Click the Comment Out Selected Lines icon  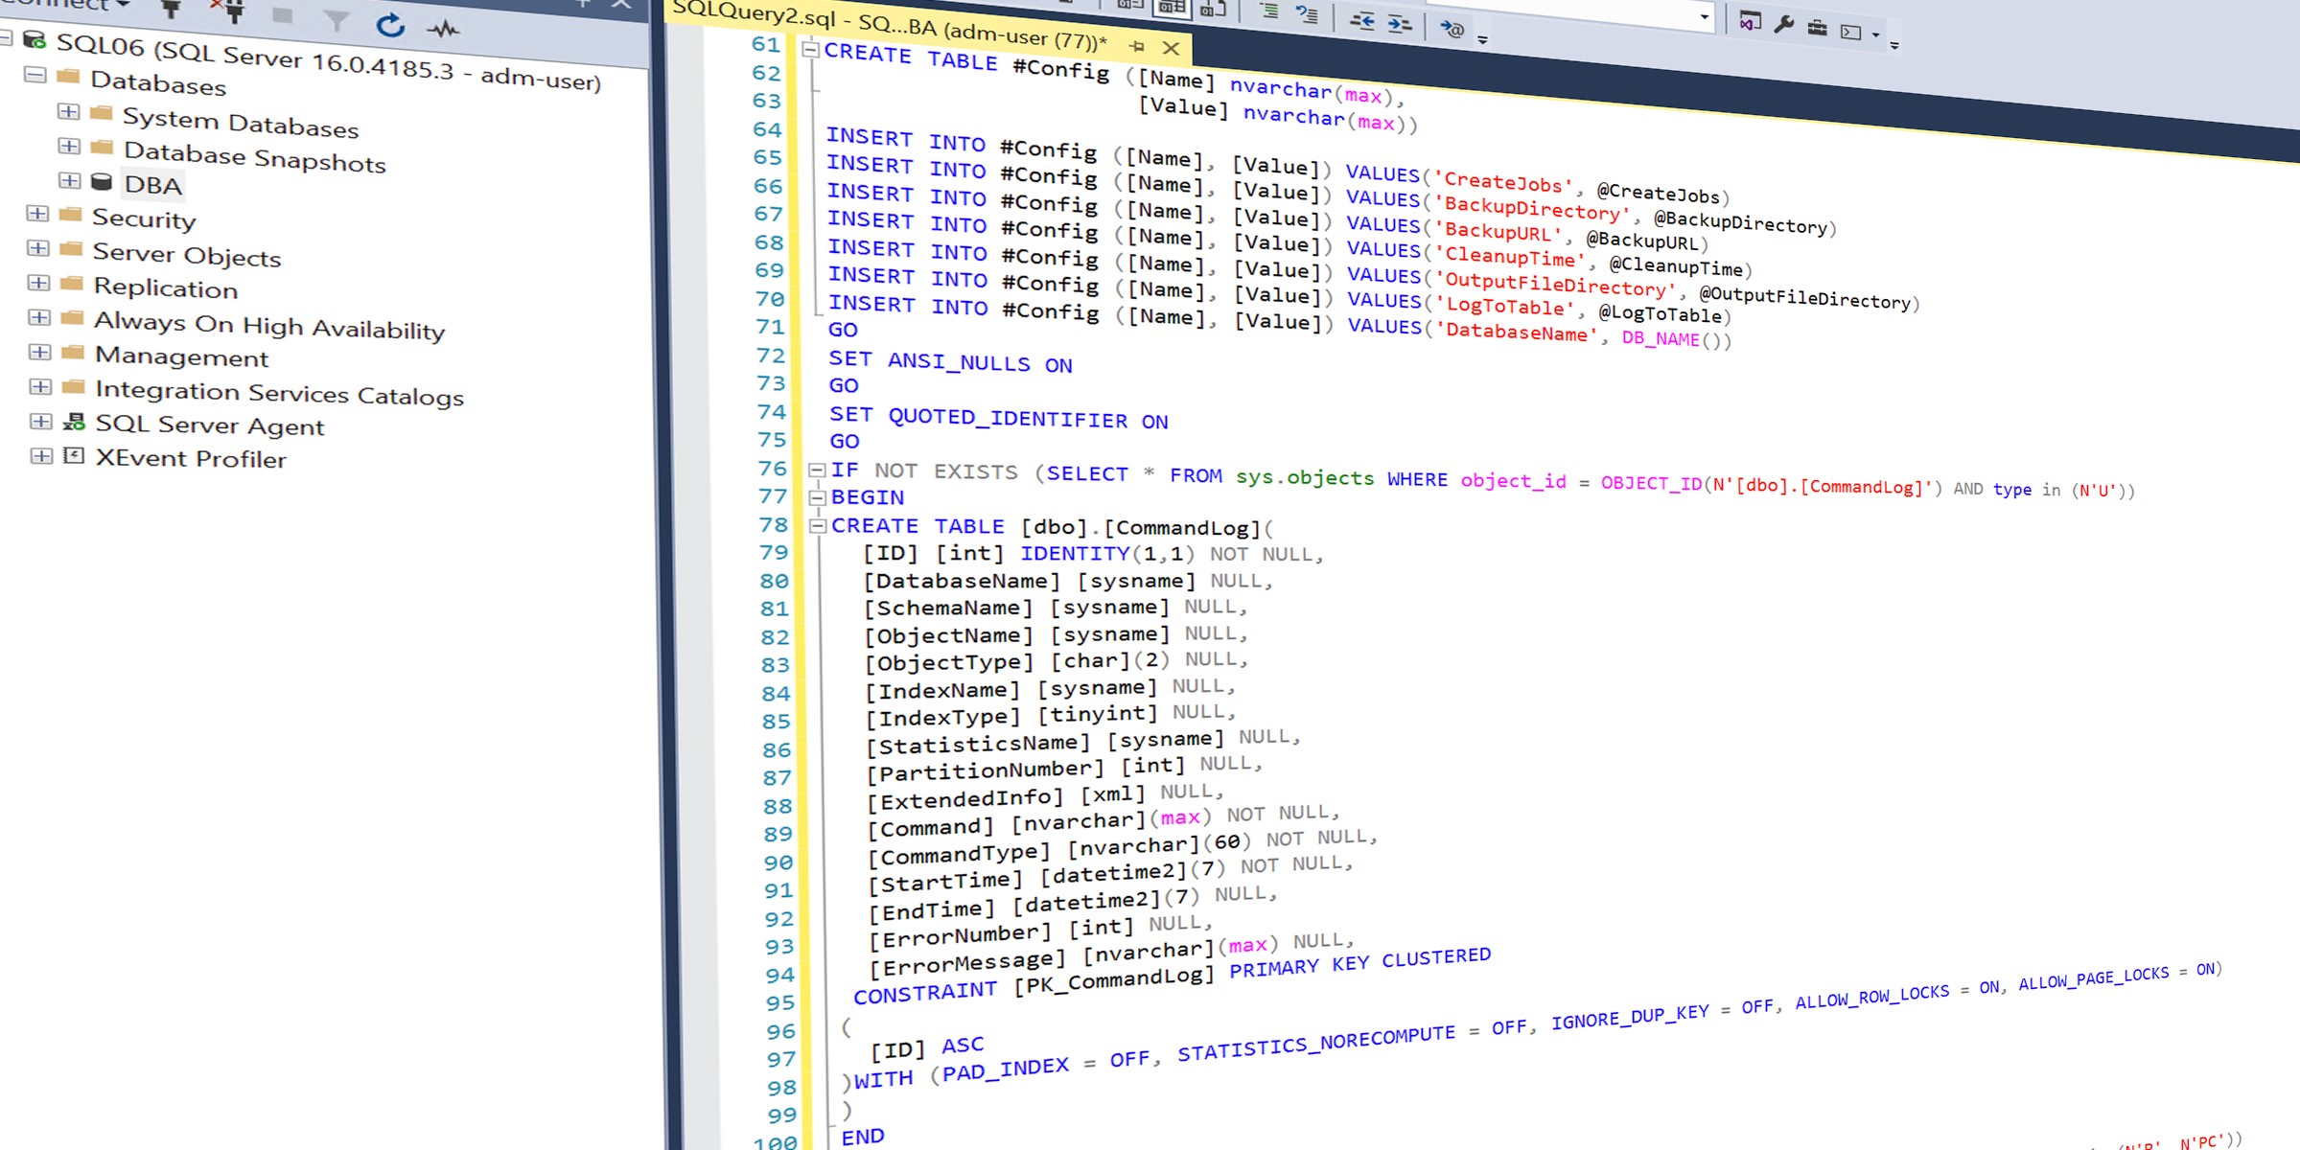click(1268, 13)
